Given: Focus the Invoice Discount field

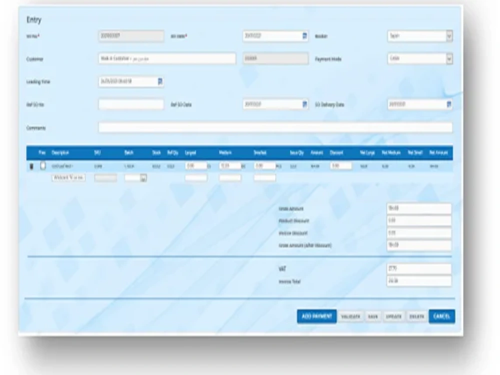Looking at the screenshot, I should click(419, 233).
